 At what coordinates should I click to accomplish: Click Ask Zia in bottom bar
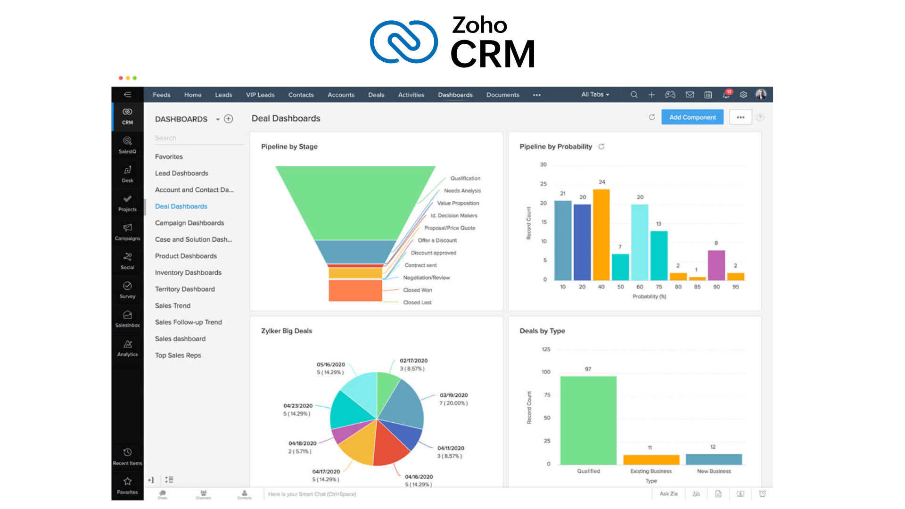click(x=668, y=494)
